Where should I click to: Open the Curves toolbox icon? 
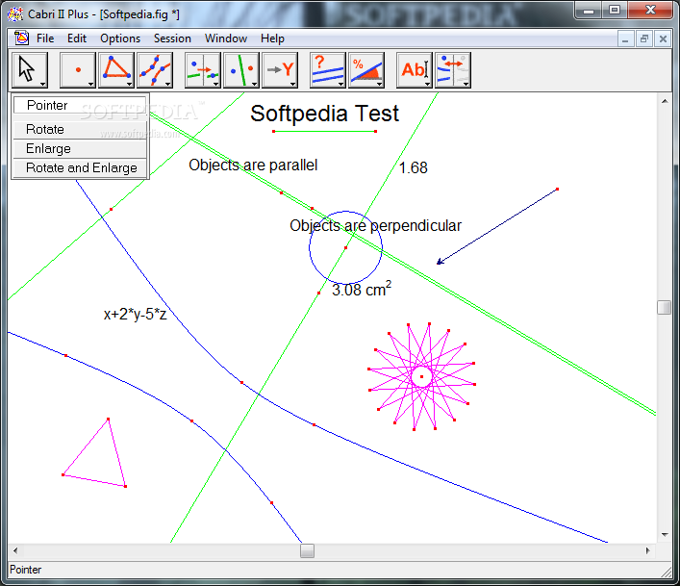pyautogui.click(x=155, y=70)
